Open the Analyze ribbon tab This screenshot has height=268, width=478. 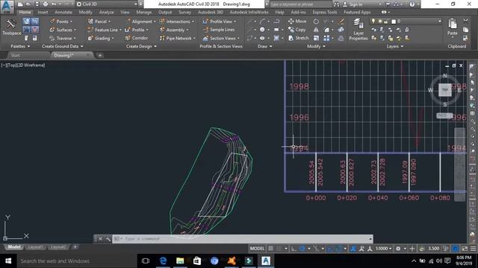[106, 12]
